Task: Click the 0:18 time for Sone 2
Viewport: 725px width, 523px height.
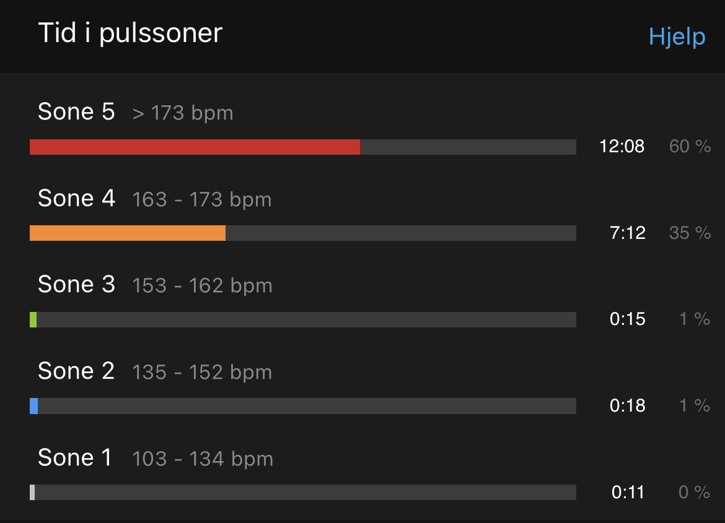Action: click(x=628, y=405)
